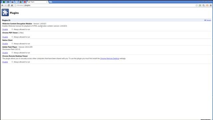Check Always allowed to run for Widevine
Viewport: 213px width, 120px height.
point(12,29)
